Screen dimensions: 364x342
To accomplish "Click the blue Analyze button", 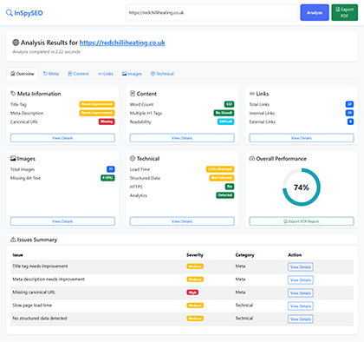I will point(315,12).
